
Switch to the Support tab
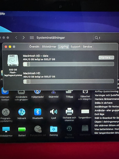tap(75, 47)
